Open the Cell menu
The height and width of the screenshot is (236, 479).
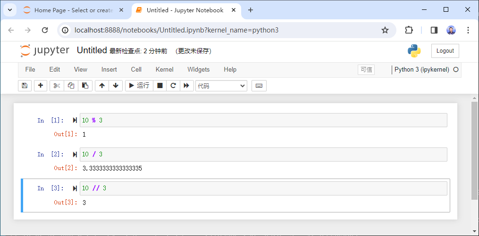click(x=136, y=69)
